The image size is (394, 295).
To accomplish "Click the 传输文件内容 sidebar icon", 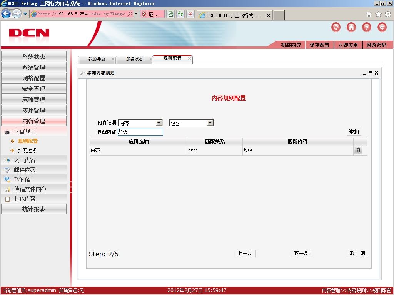I will point(7,189).
